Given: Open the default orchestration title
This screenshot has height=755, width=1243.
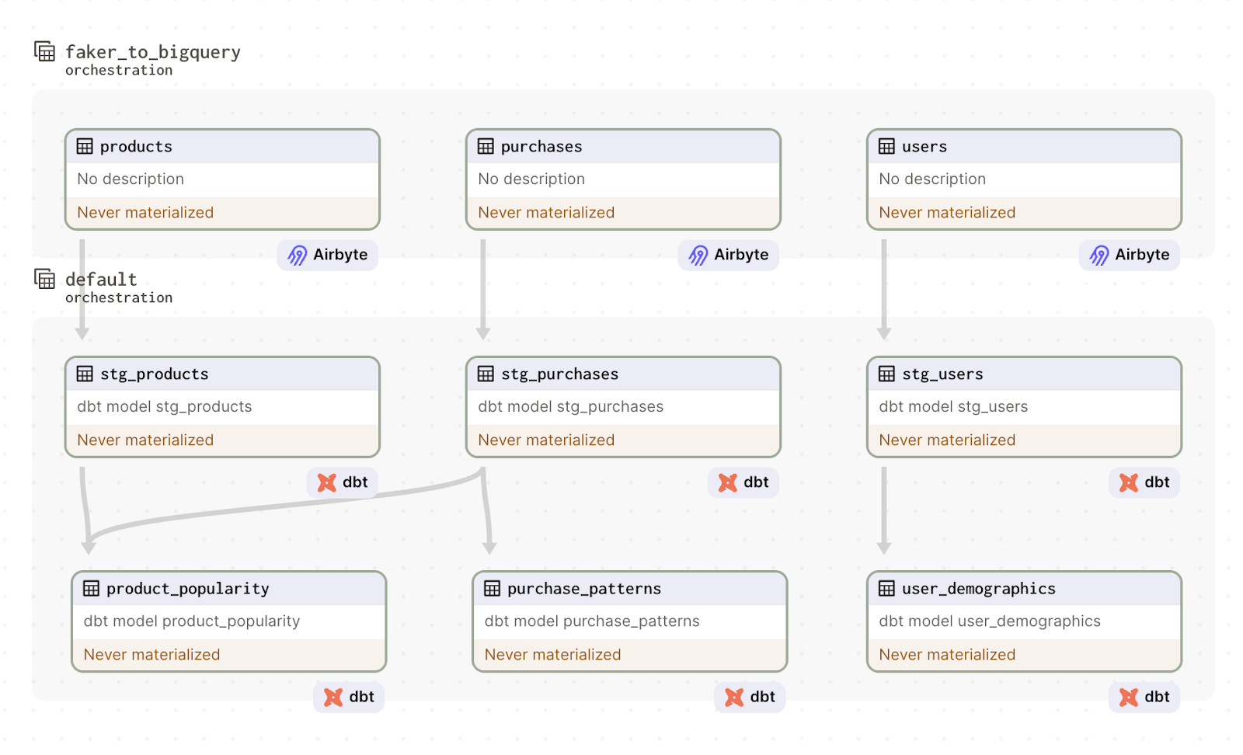Looking at the screenshot, I should click(x=101, y=279).
